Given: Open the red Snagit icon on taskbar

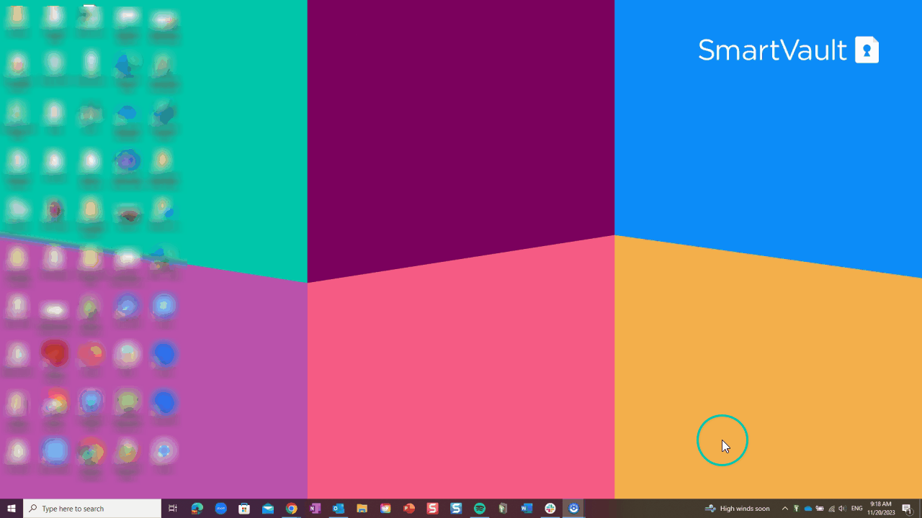Looking at the screenshot, I should (x=432, y=509).
